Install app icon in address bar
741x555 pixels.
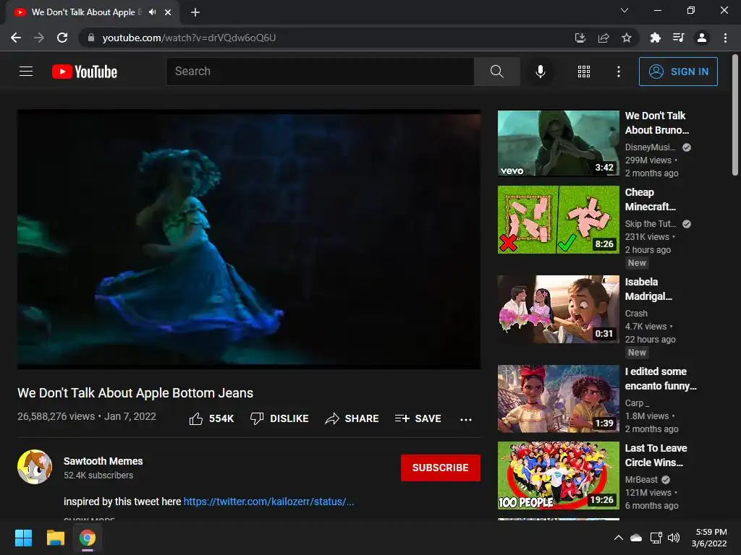coord(580,38)
